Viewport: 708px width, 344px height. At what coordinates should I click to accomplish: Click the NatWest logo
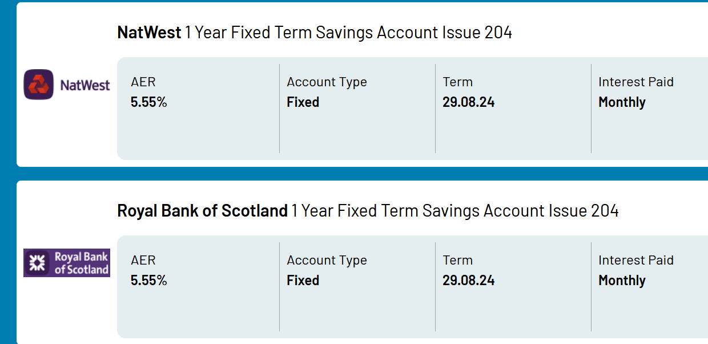67,85
